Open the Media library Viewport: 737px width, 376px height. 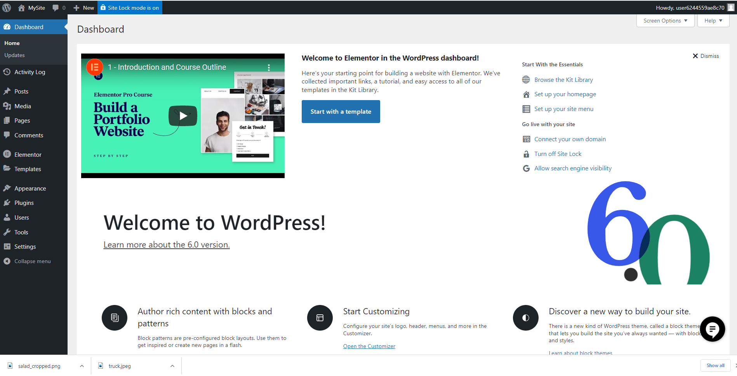pos(23,106)
